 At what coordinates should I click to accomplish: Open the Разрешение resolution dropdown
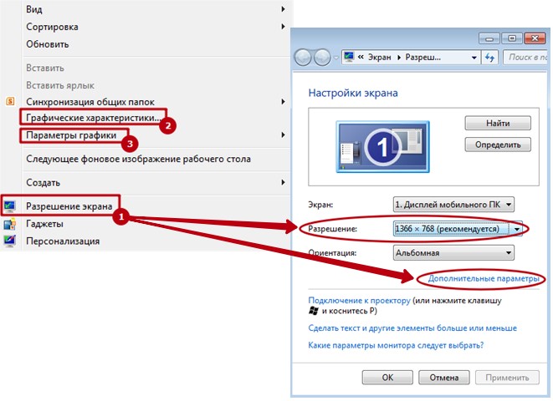click(x=459, y=228)
